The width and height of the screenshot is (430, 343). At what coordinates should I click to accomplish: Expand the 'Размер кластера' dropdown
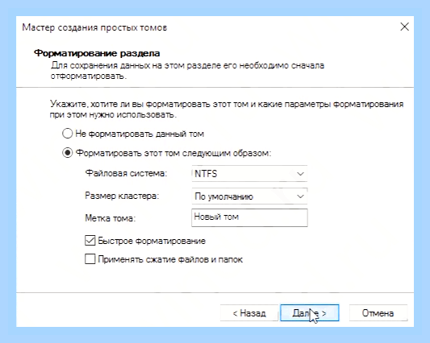(x=249, y=196)
